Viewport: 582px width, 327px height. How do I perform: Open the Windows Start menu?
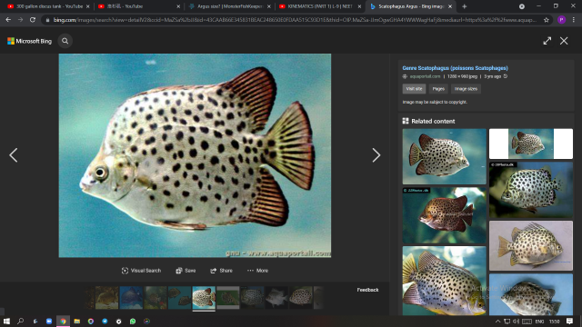pyautogui.click(x=6, y=322)
